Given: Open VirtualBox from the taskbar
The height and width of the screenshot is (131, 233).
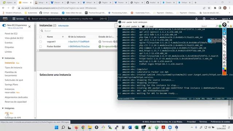Looking at the screenshot, I should pyautogui.click(x=177, y=127).
